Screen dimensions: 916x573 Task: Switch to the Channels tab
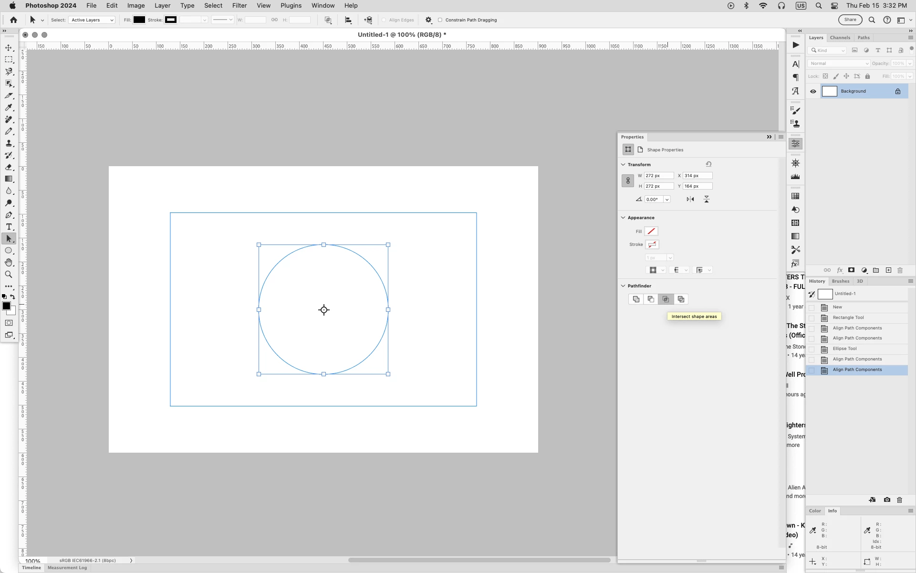click(840, 38)
